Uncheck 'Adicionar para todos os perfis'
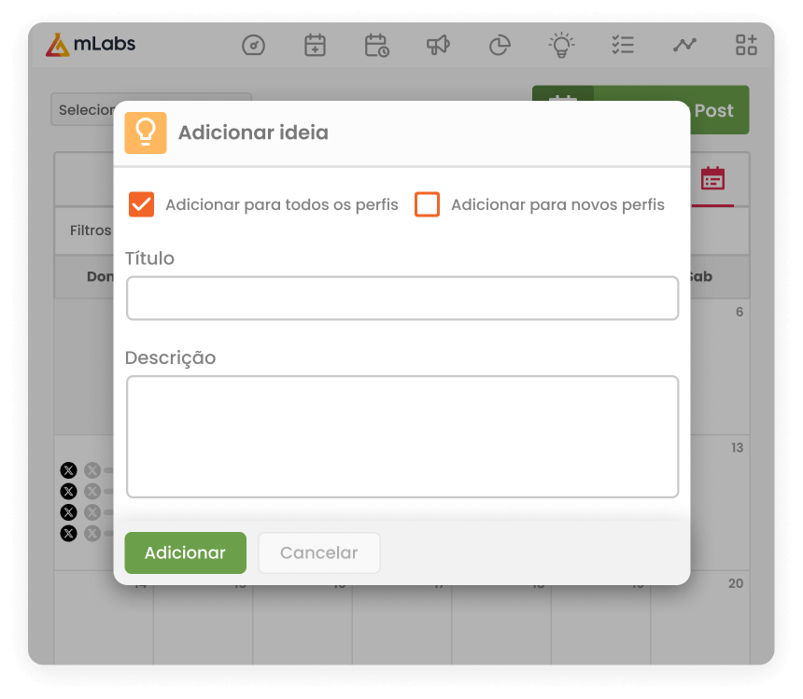The height and width of the screenshot is (699, 803). coord(142,203)
